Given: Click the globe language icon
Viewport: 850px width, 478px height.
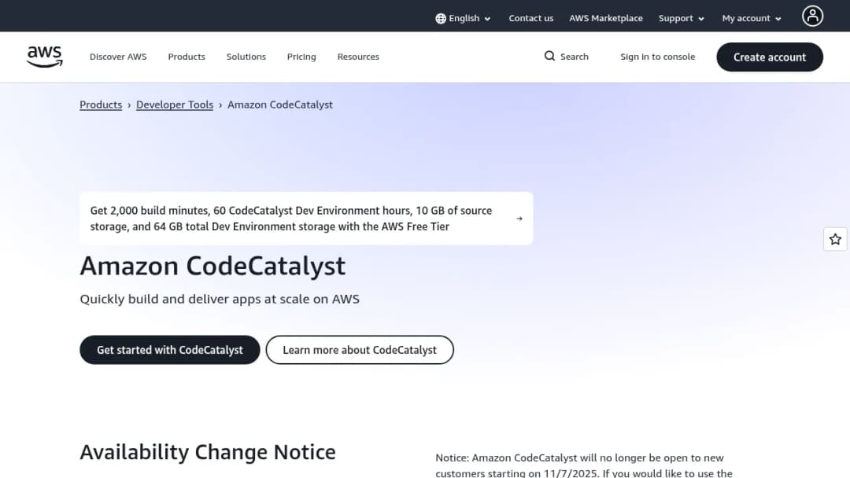Looking at the screenshot, I should [441, 18].
